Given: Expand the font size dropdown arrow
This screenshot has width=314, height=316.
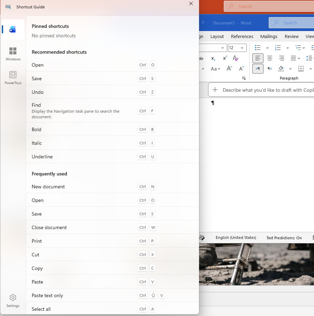Looking at the screenshot, I should tap(242, 48).
